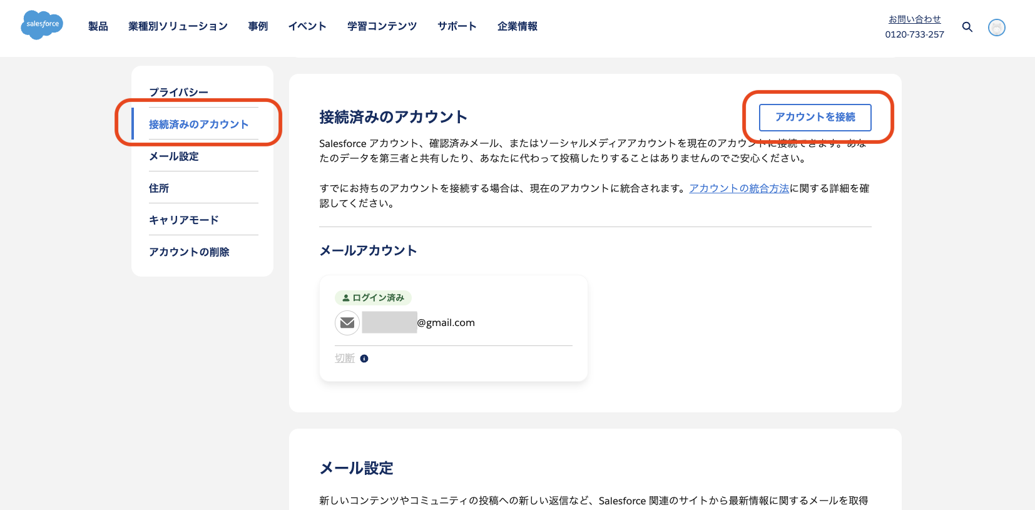Click the info icon next to 切断
This screenshot has width=1035, height=510.
(x=364, y=359)
